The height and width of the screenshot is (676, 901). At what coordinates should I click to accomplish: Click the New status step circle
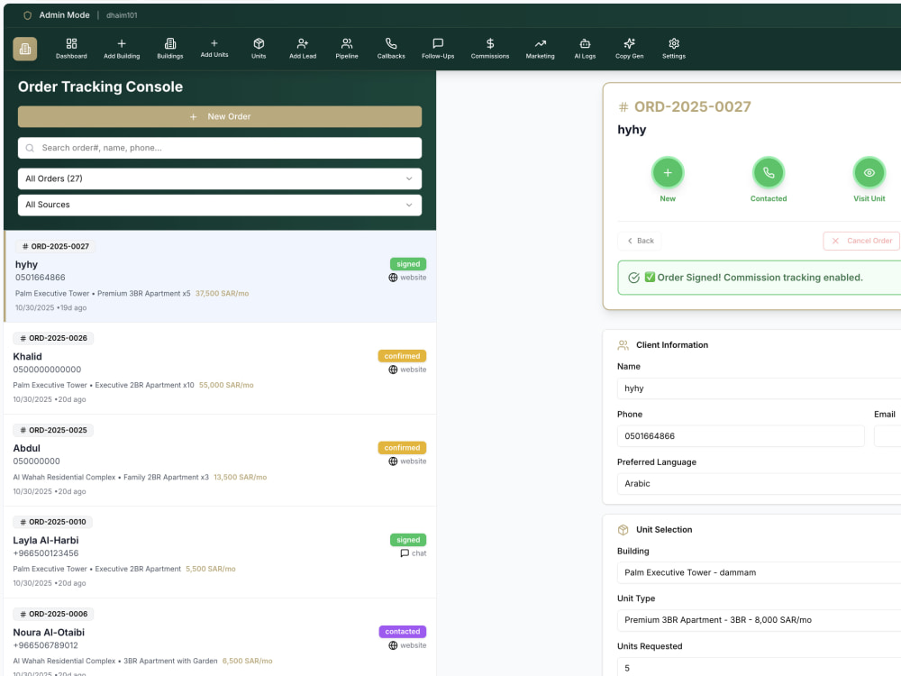(x=668, y=172)
